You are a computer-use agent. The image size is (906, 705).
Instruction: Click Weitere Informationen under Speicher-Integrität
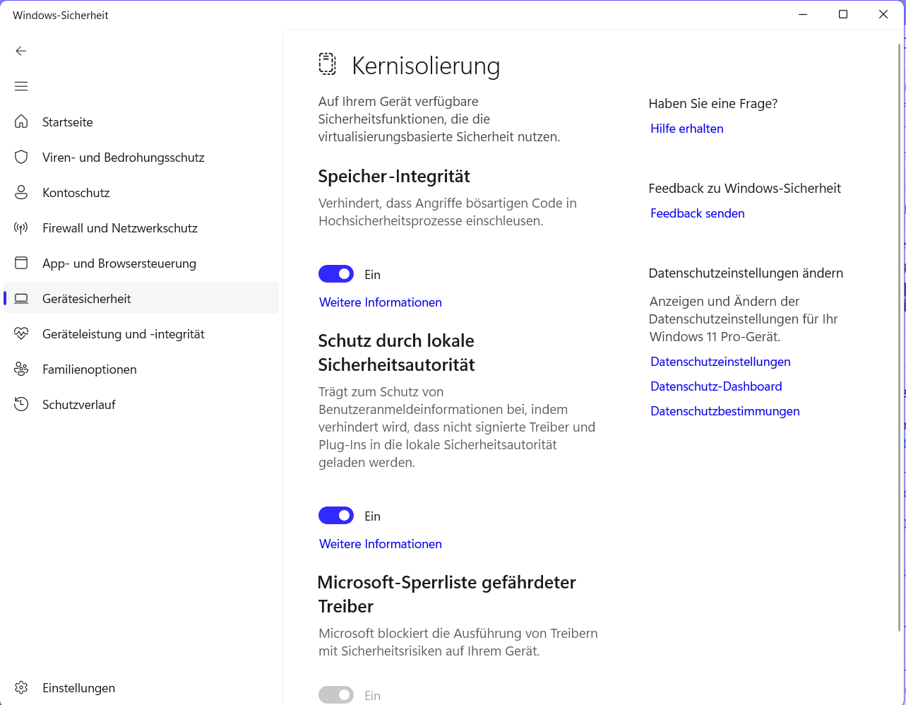click(381, 302)
